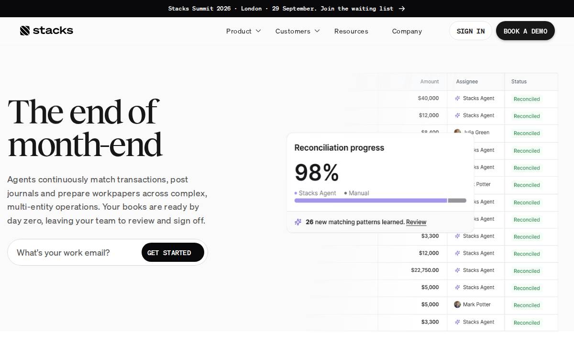Click the Mark Potter name in bottom rows

coord(477,304)
